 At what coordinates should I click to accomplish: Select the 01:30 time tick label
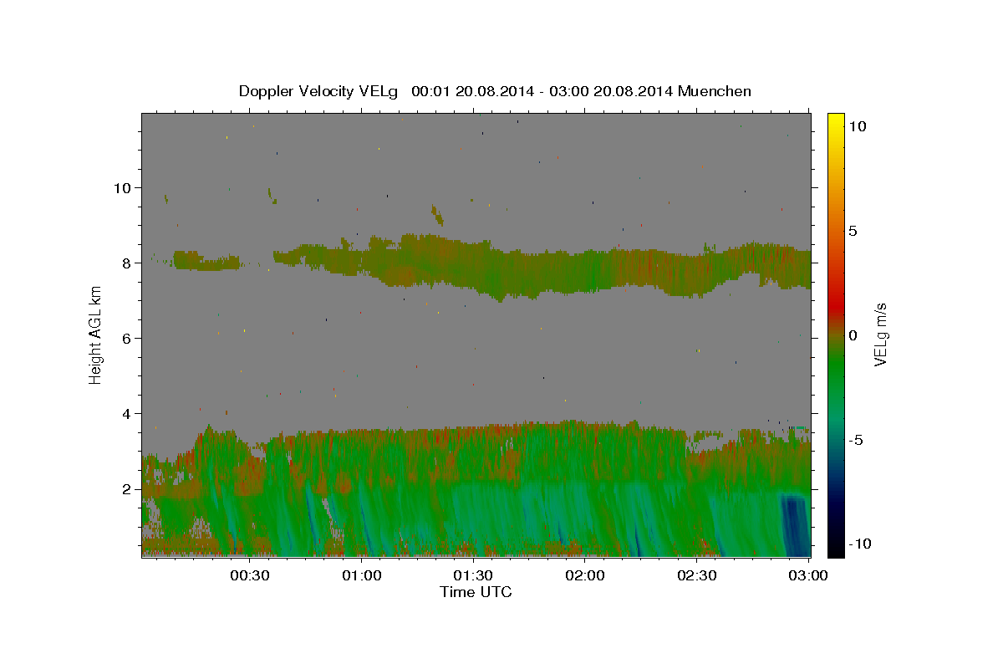point(474,576)
